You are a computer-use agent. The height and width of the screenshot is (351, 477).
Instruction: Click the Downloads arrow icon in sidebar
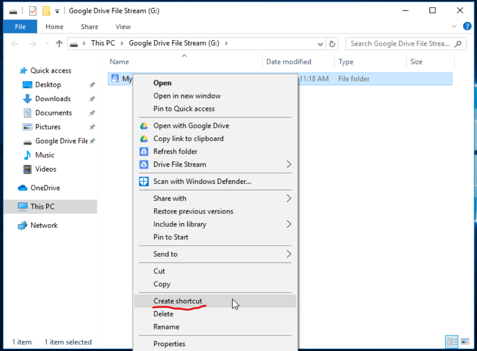27,99
